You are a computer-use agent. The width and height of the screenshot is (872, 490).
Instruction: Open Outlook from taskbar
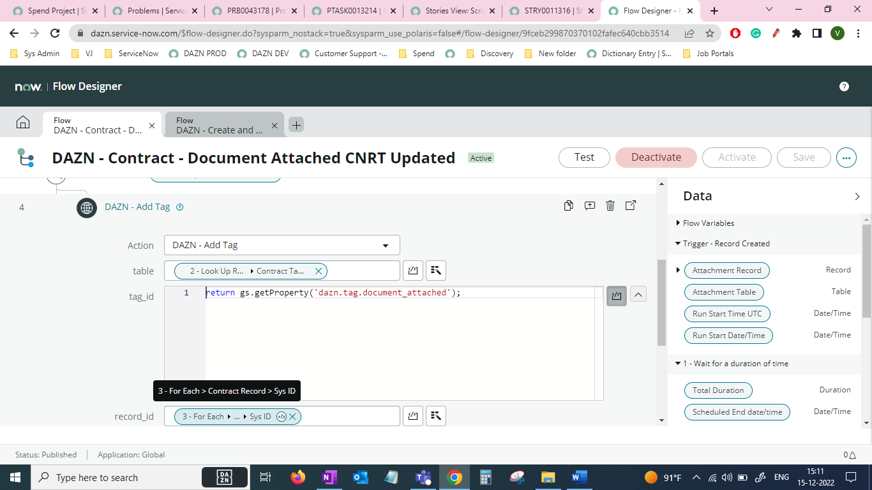click(x=360, y=477)
